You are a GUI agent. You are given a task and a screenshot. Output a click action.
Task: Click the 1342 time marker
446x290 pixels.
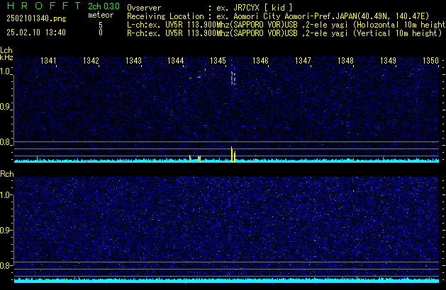tap(91, 61)
